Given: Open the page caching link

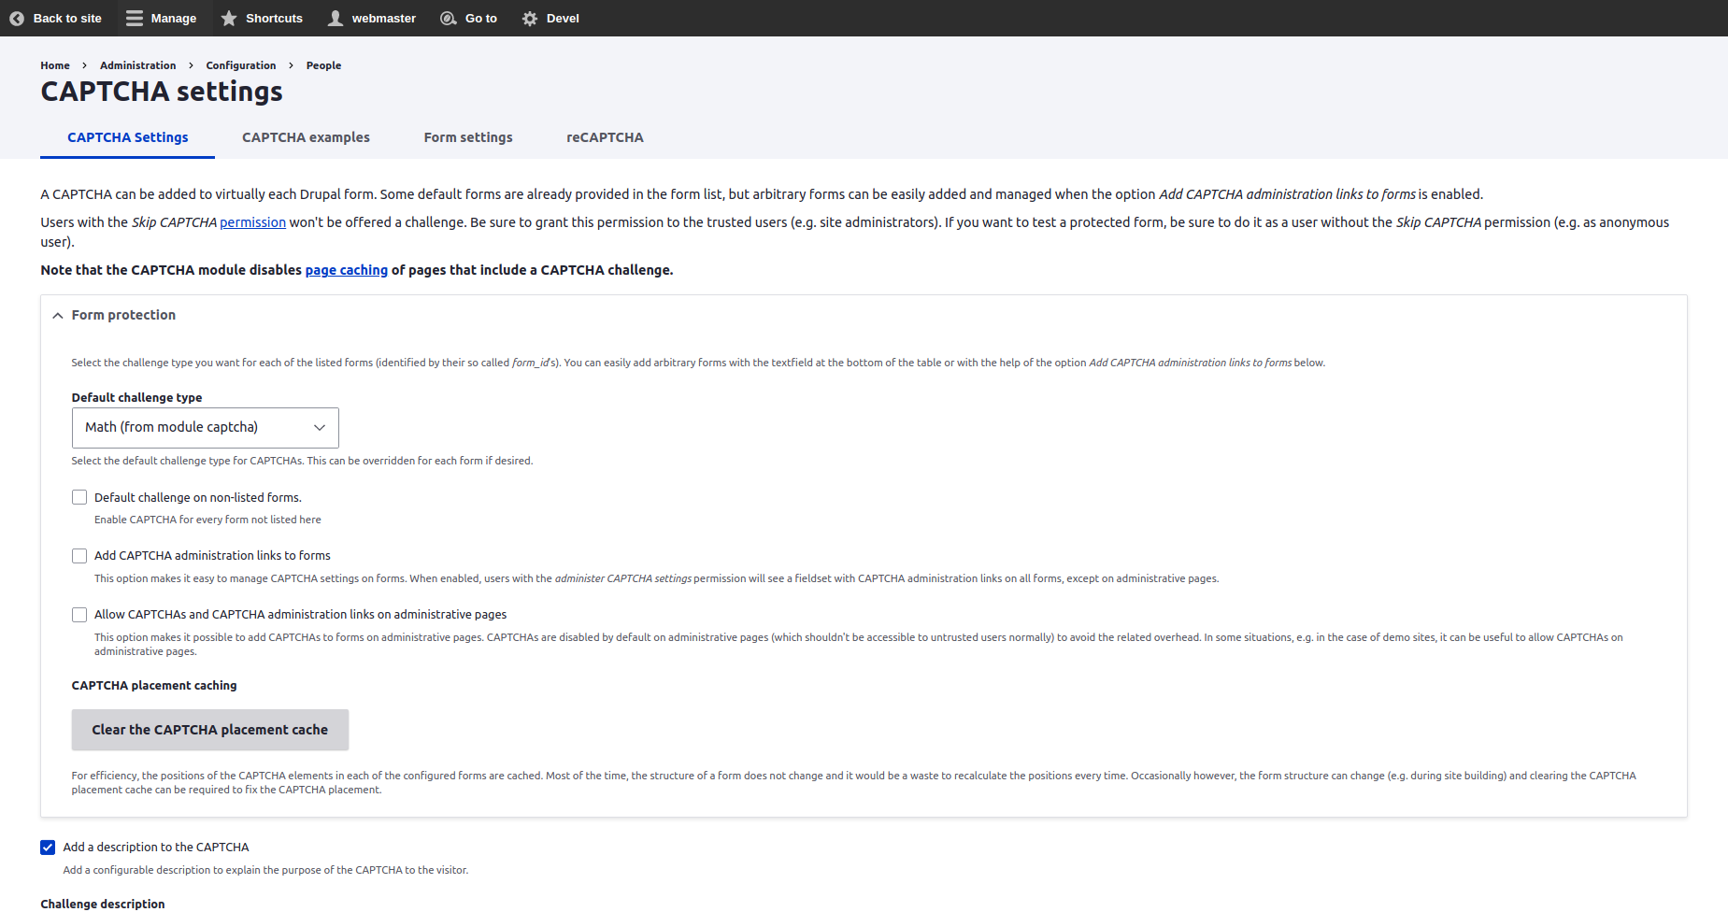Looking at the screenshot, I should point(346,270).
